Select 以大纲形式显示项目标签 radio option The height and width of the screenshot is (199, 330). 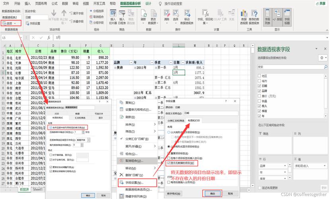(169, 132)
